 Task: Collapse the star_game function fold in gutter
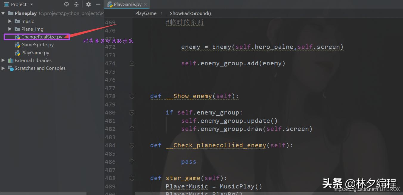pyautogui.click(x=132, y=178)
